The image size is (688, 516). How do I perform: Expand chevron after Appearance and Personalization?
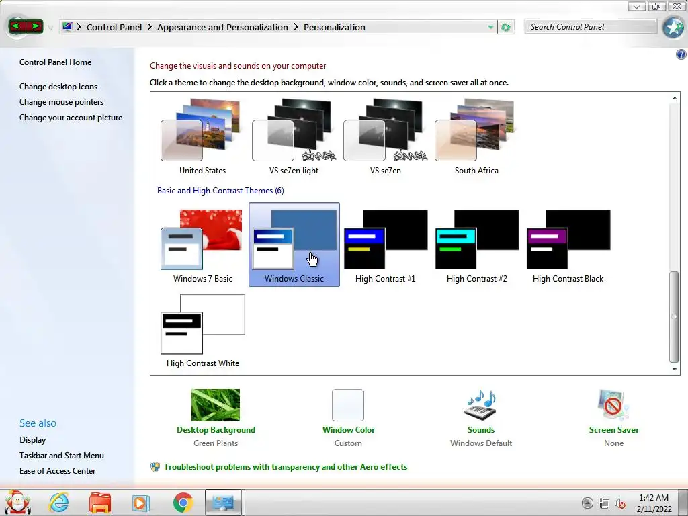(296, 27)
